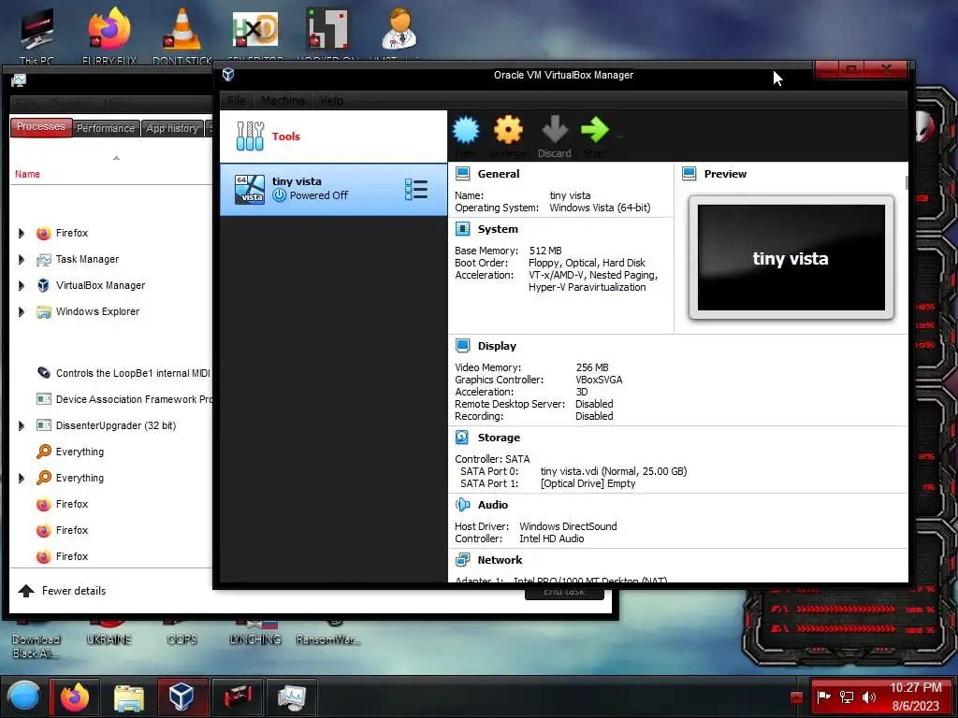Click the VirtualBox cube taskbar icon
This screenshot has width=958, height=718.
click(182, 696)
